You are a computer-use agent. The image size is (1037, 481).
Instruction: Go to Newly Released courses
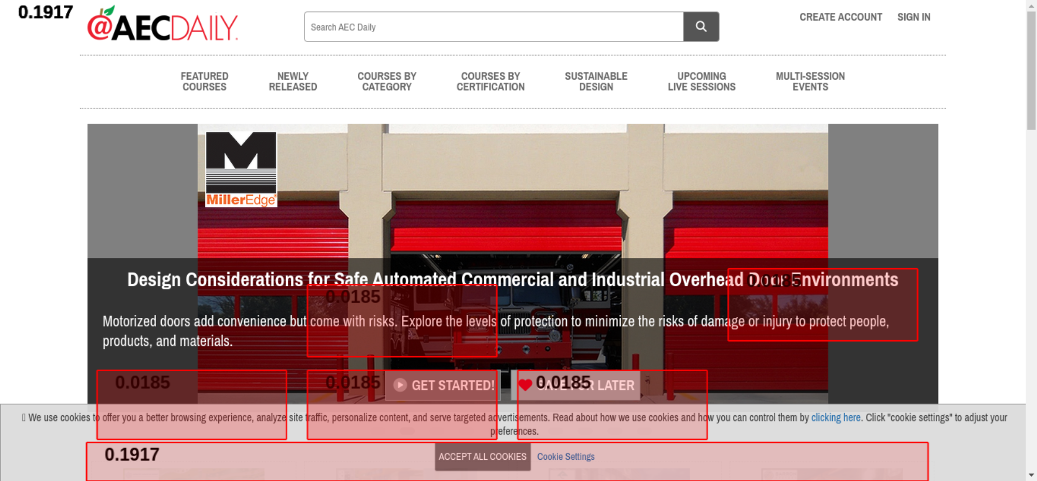point(292,82)
